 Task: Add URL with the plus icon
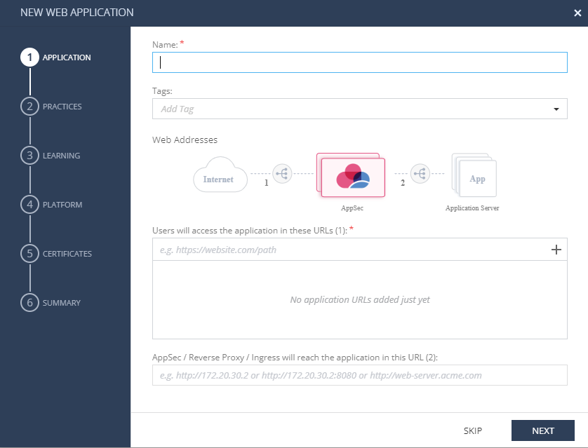[556, 250]
